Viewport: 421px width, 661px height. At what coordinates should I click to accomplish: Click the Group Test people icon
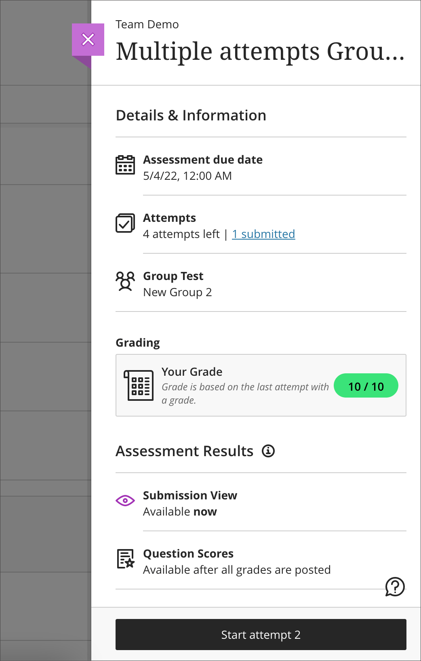[125, 282]
